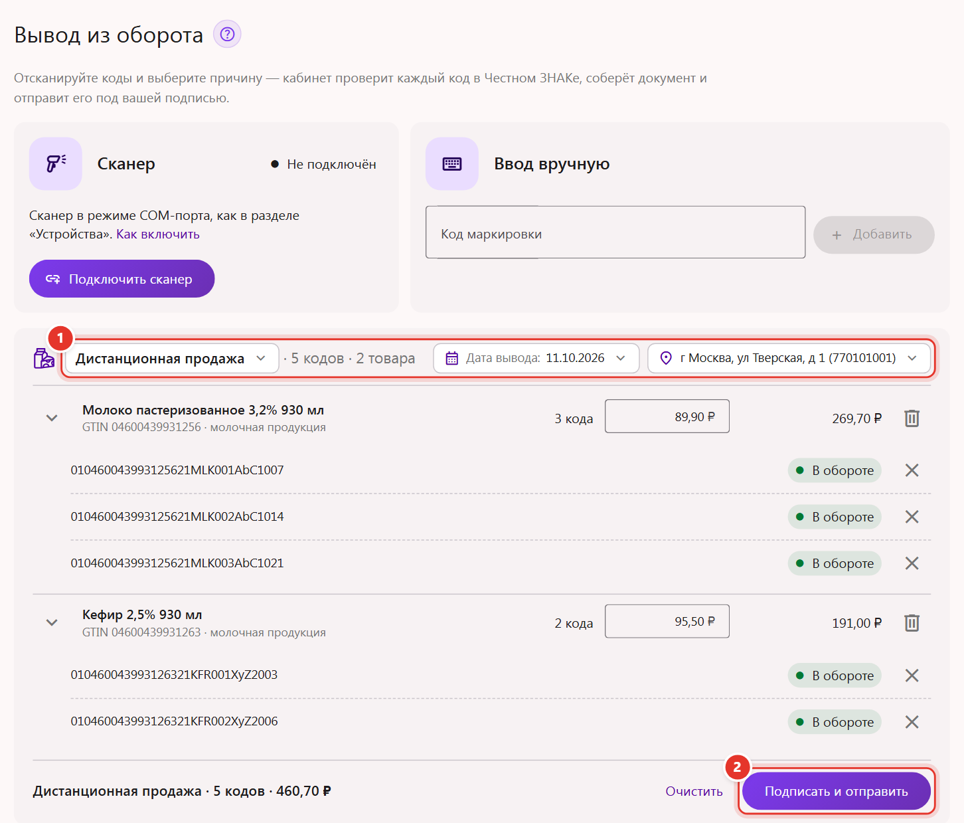The height and width of the screenshot is (823, 964).
Task: Delete the Кефир 2,5% product group
Action: tap(912, 623)
